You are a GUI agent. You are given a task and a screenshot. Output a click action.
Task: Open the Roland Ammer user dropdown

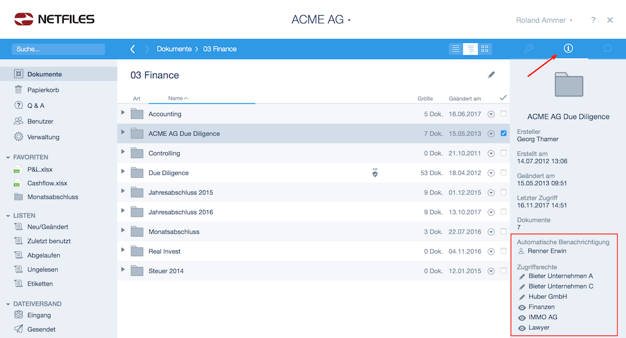pos(544,20)
